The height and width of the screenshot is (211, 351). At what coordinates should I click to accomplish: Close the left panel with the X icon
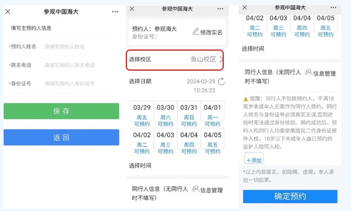(8, 12)
